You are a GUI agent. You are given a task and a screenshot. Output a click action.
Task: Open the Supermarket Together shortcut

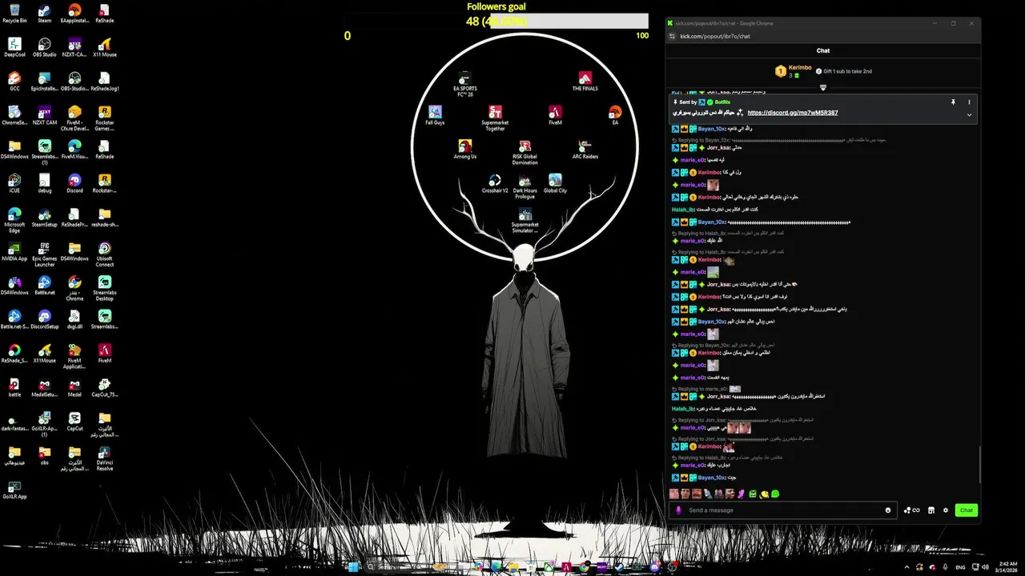495,118
